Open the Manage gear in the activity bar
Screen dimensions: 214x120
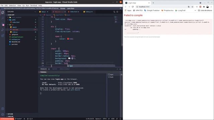coord(3,114)
